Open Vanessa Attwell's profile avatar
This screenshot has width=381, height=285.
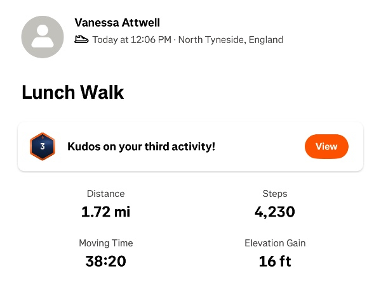43,37
